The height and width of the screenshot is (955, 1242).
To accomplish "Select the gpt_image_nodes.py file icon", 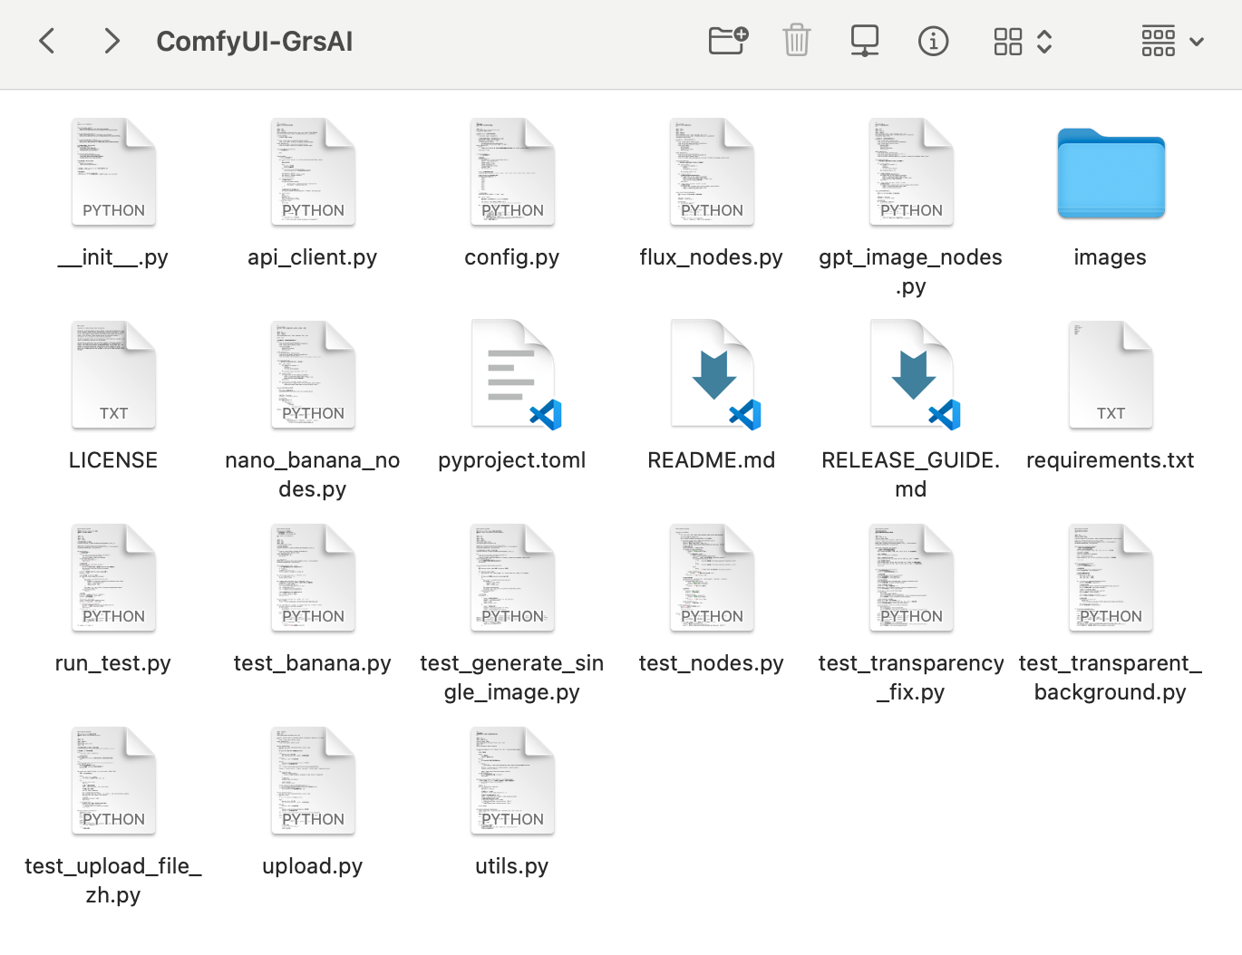I will (911, 172).
